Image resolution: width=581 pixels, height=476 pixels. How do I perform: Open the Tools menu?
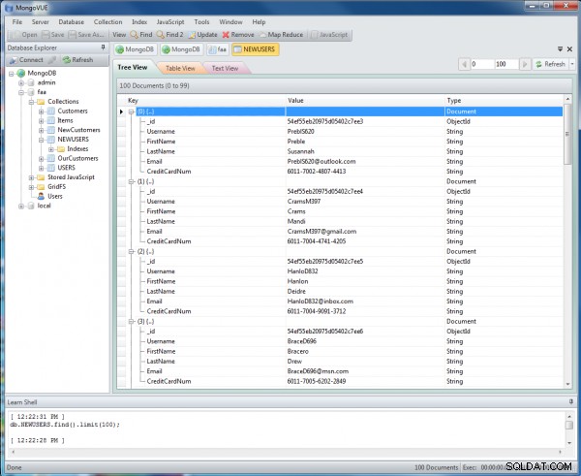click(x=201, y=22)
